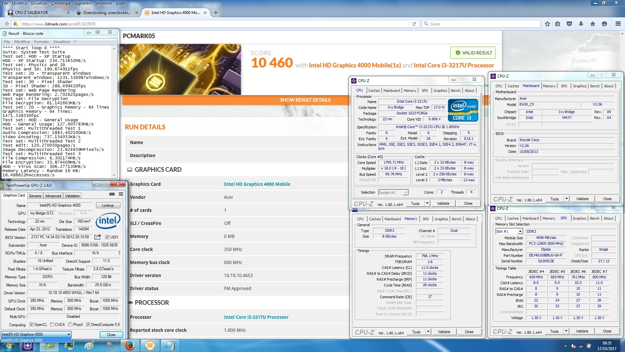This screenshot has width=625, height=352.
Task: Close the Intel HD Graphics 4000 browser tab
Action: 205,13
